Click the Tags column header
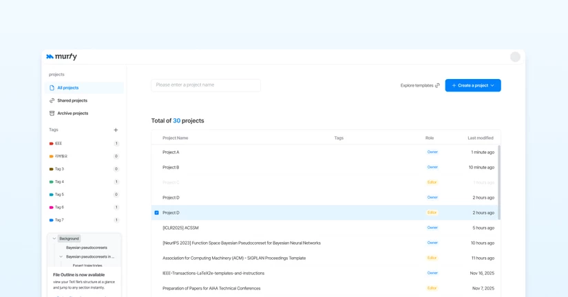568x297 pixels. coord(339,137)
